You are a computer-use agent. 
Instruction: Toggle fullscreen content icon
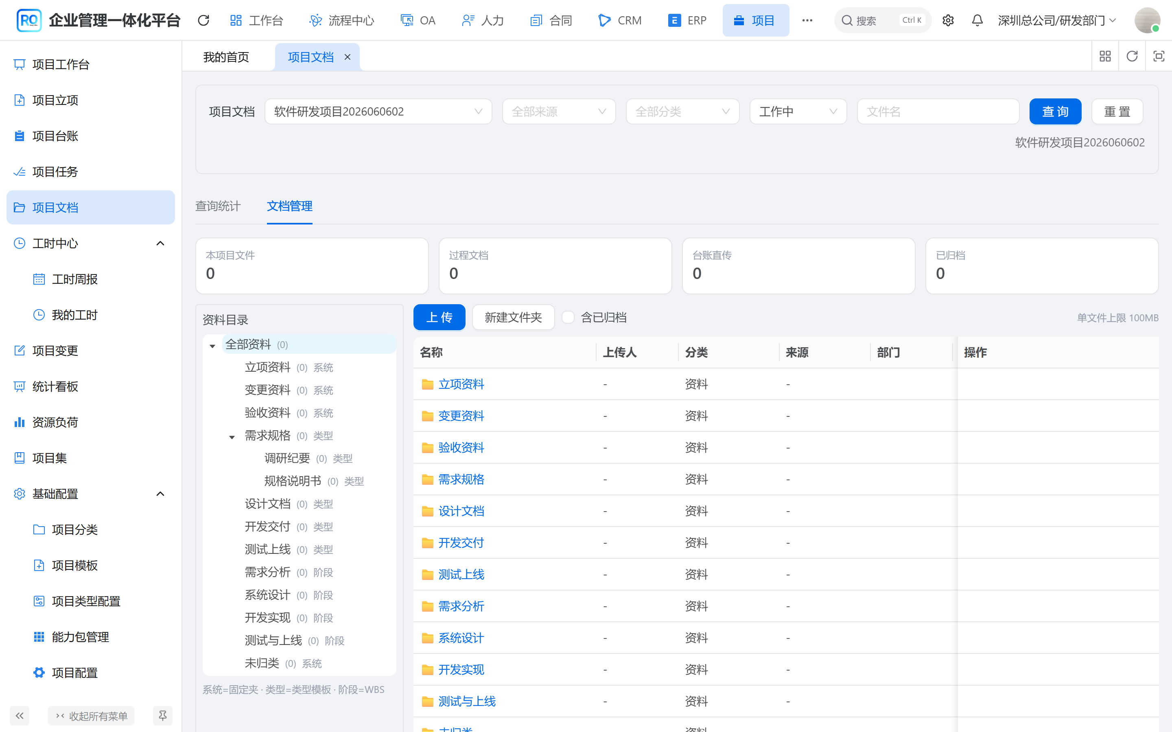point(1159,57)
